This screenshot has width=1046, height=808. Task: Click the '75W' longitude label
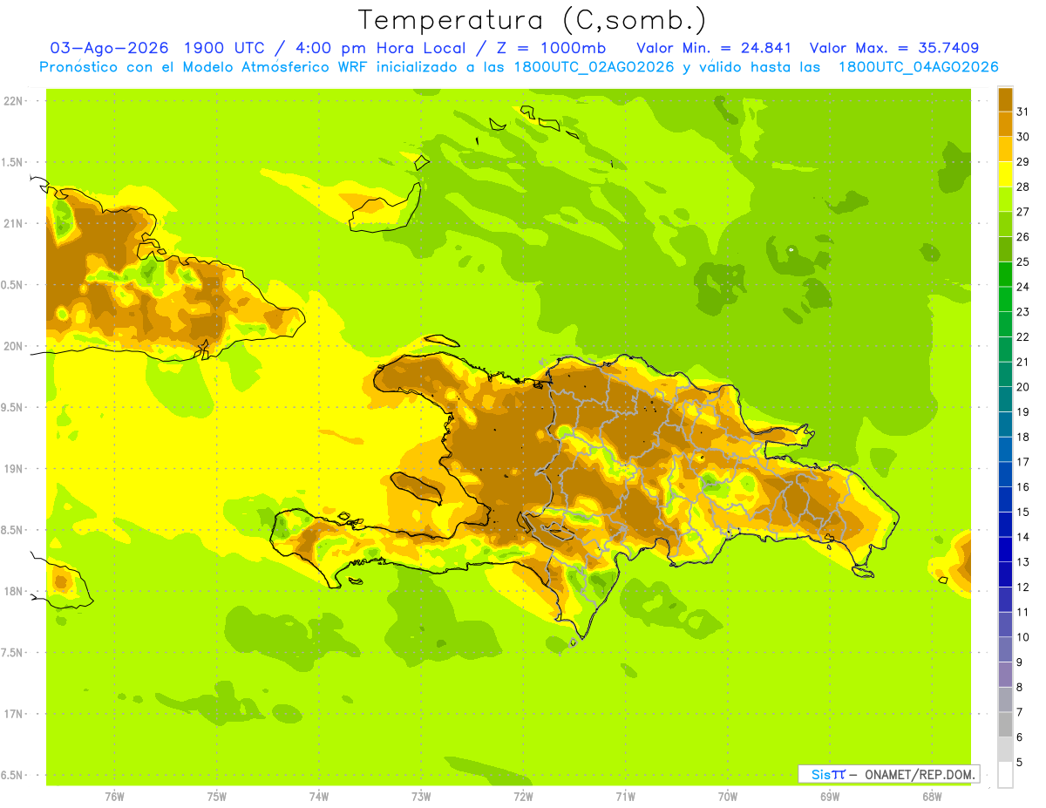click(x=217, y=796)
